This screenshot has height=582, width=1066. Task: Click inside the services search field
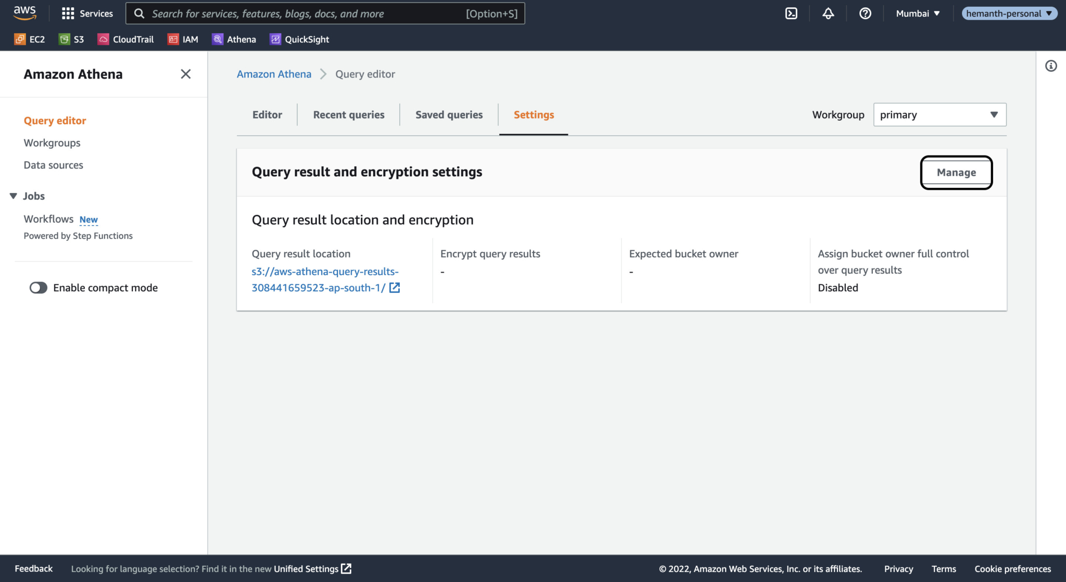323,13
